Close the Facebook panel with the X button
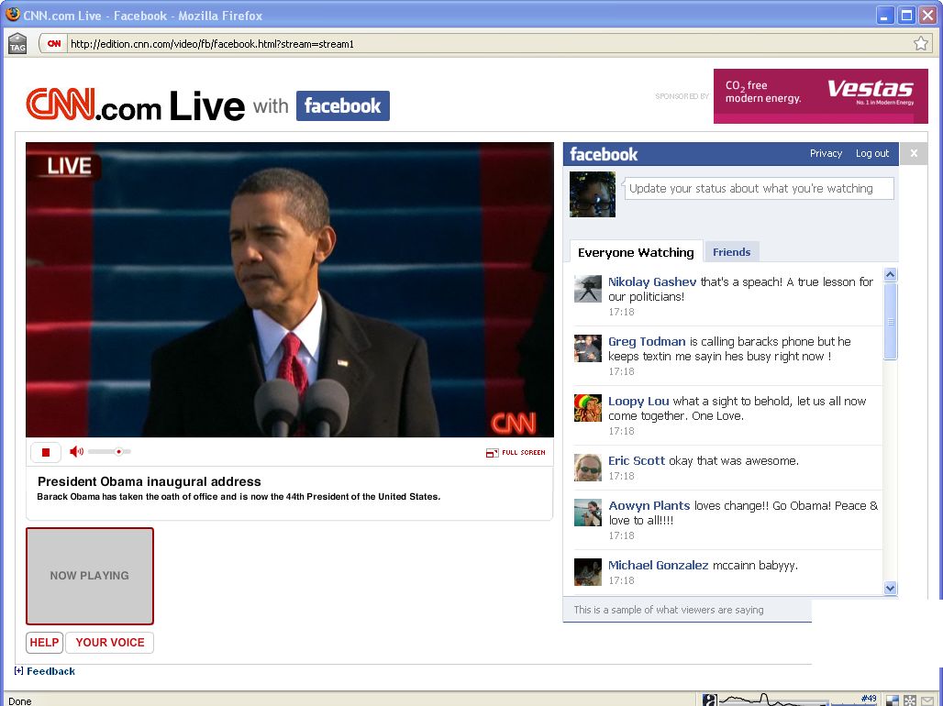 (914, 154)
